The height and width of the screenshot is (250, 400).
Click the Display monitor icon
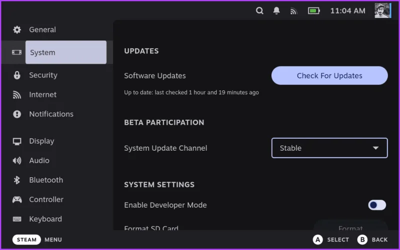17,141
